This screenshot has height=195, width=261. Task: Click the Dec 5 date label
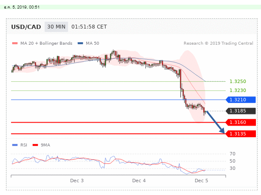coord(201,181)
